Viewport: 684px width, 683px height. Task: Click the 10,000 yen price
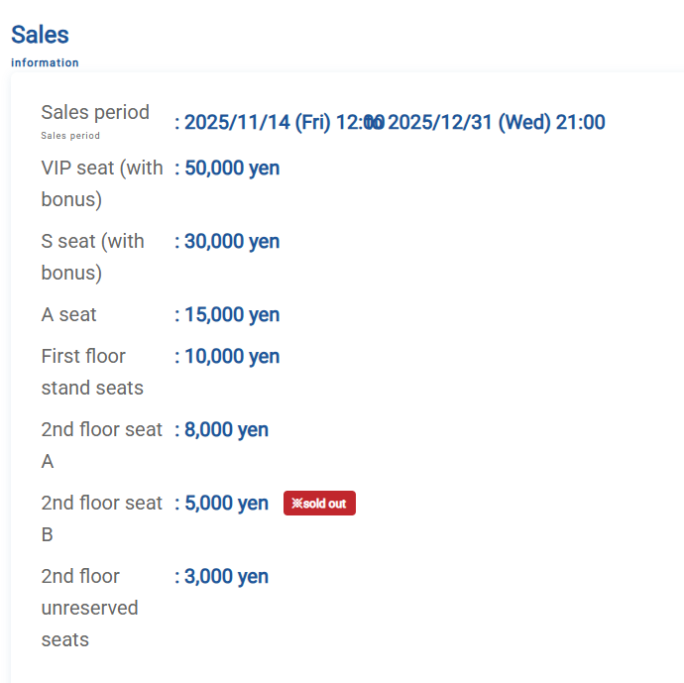(231, 357)
